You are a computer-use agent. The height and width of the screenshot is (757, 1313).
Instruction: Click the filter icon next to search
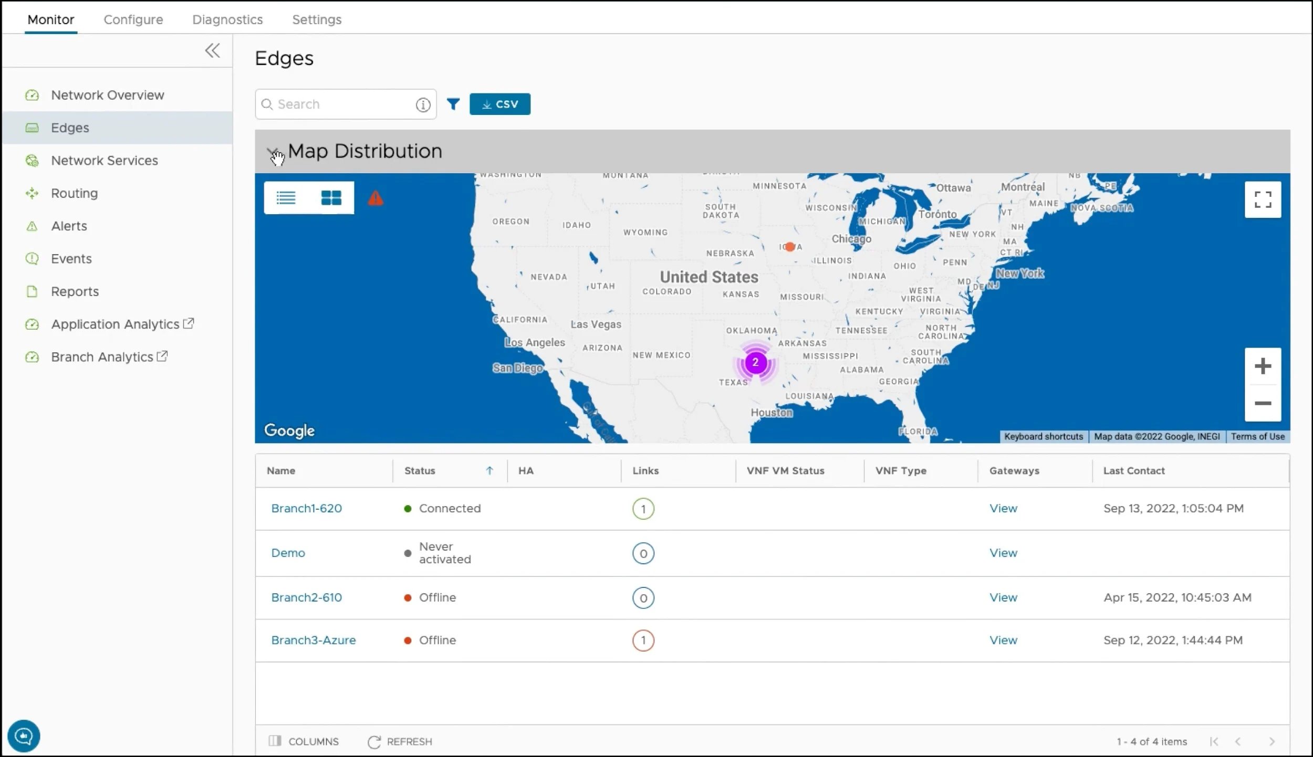453,103
